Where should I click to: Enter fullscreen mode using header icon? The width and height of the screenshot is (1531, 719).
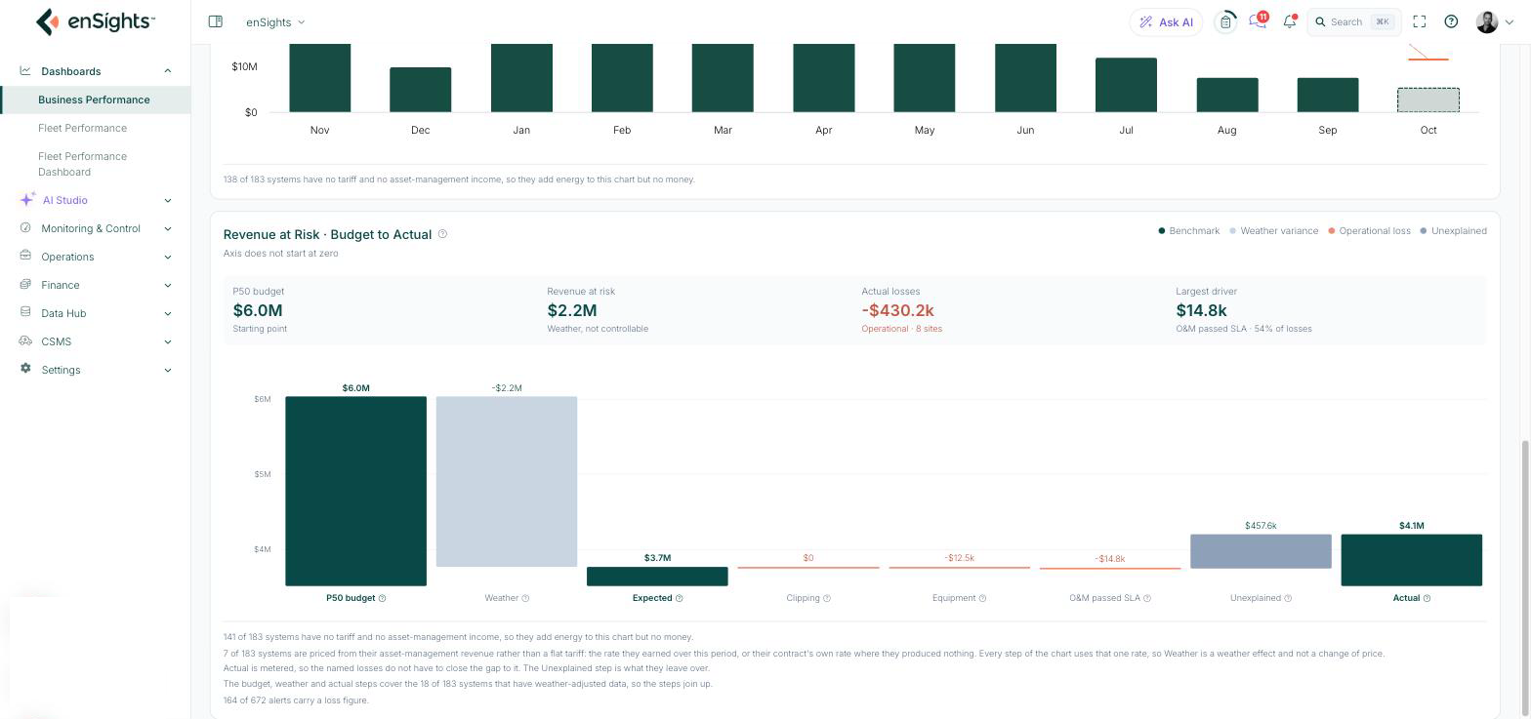(x=1420, y=21)
